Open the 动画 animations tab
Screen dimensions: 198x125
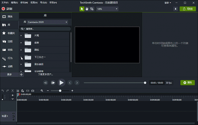click(9, 66)
